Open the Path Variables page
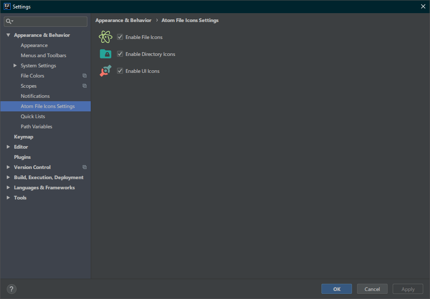430x299 pixels. [x=36, y=127]
